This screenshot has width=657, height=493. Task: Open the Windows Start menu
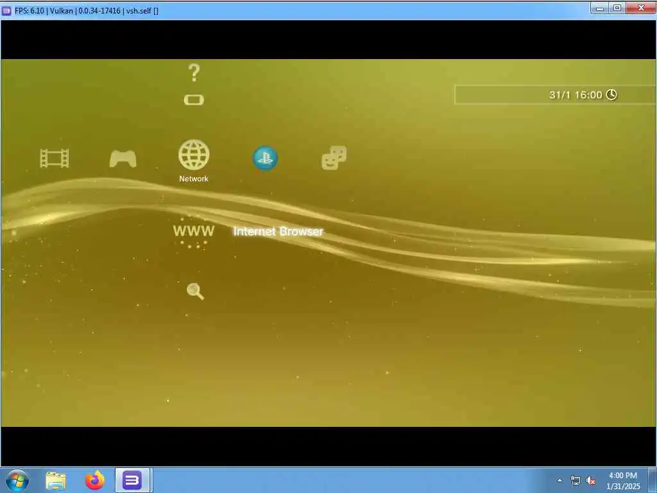[17, 480]
